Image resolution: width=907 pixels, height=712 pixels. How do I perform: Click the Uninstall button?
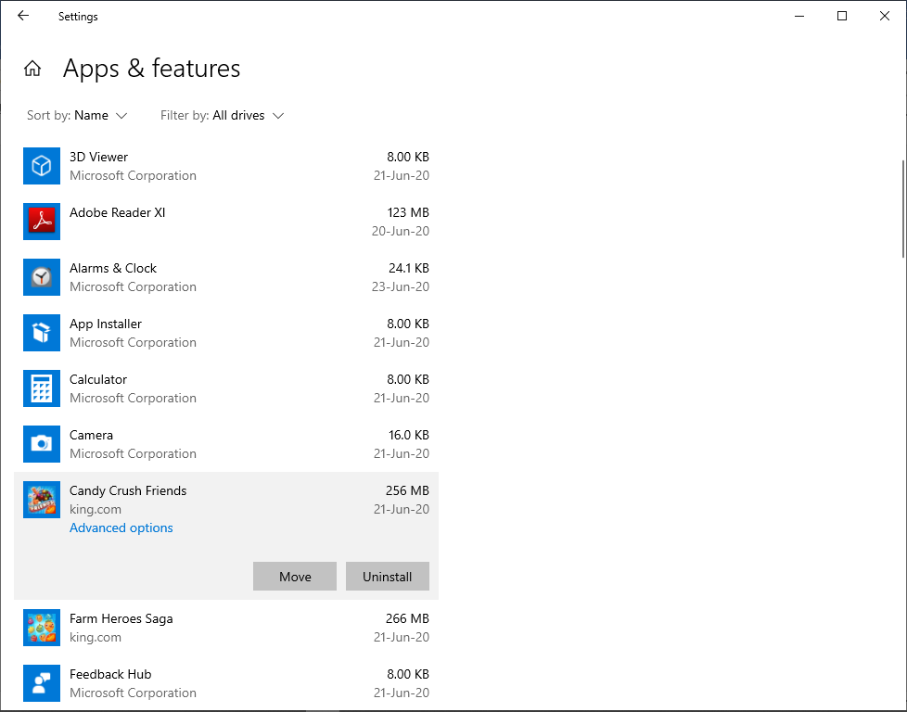[x=388, y=577]
